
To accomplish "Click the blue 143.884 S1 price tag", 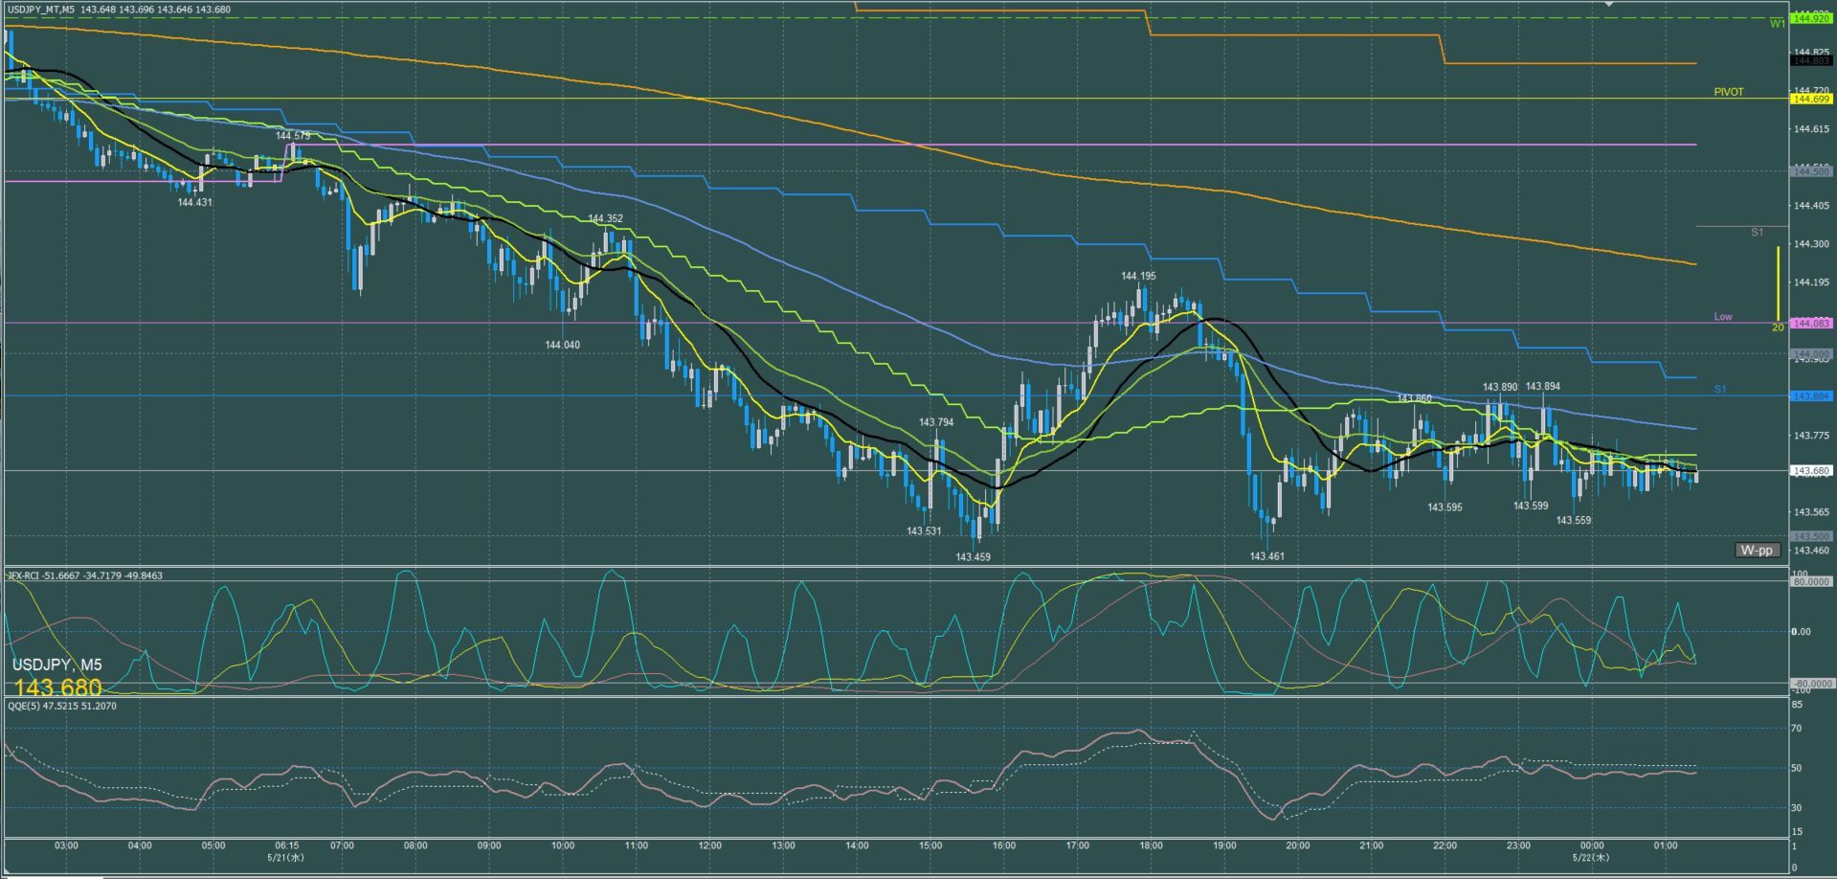I will click(x=1811, y=395).
